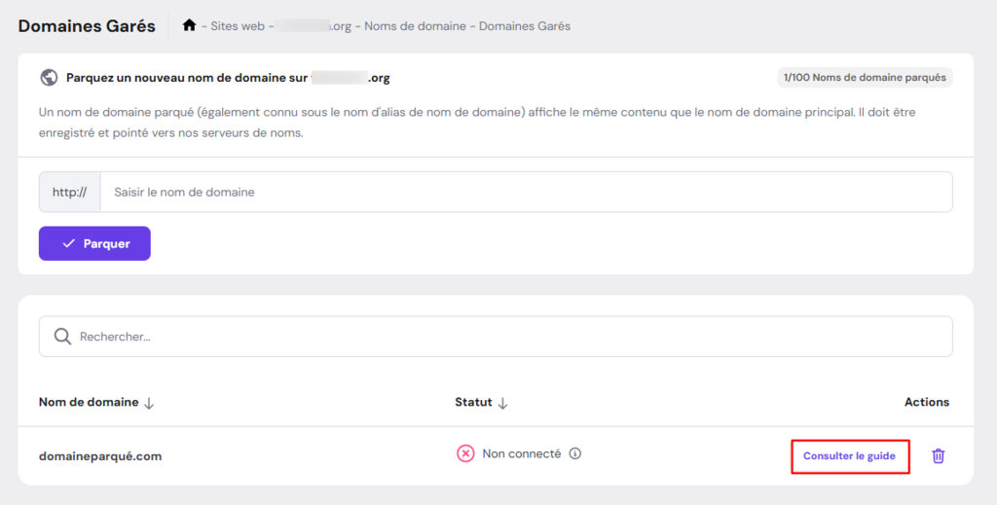Select domaineparqué.com row text

tap(100, 456)
